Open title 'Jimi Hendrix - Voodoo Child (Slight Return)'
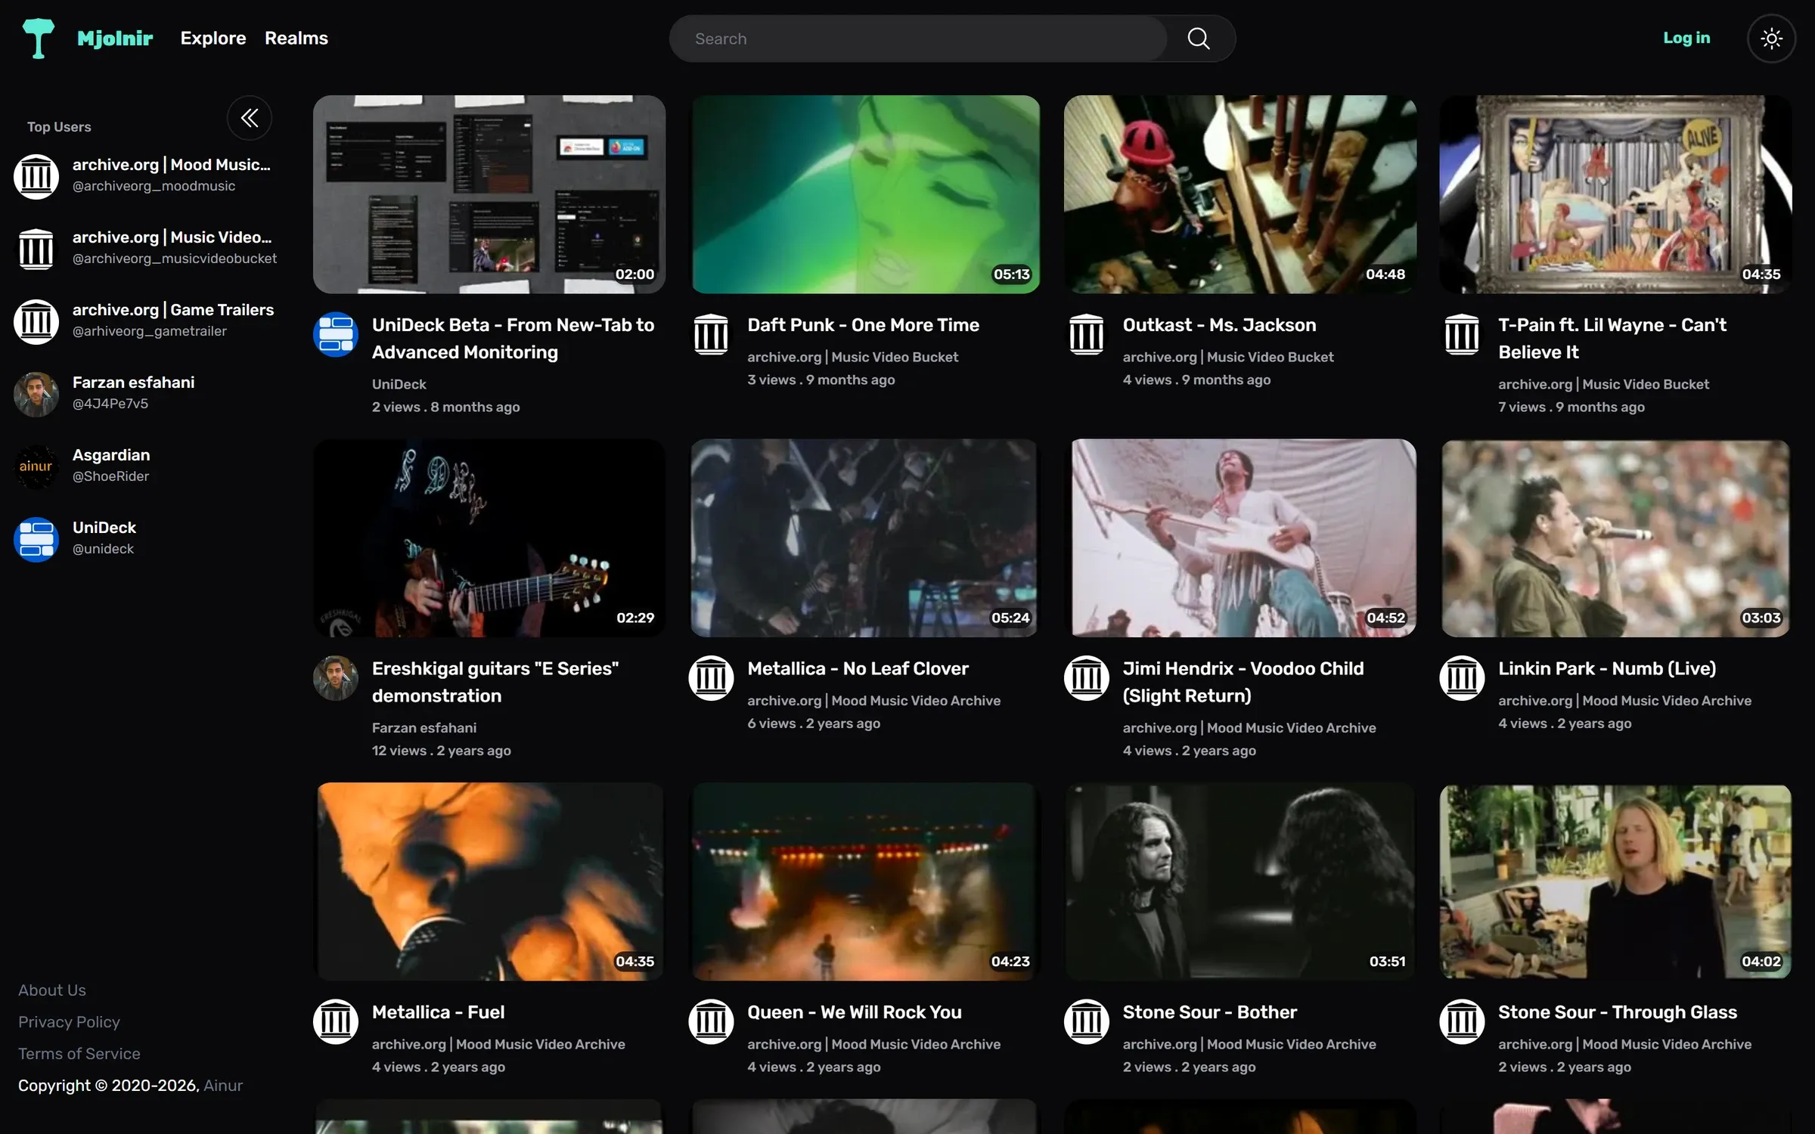This screenshot has width=1815, height=1134. [x=1243, y=682]
